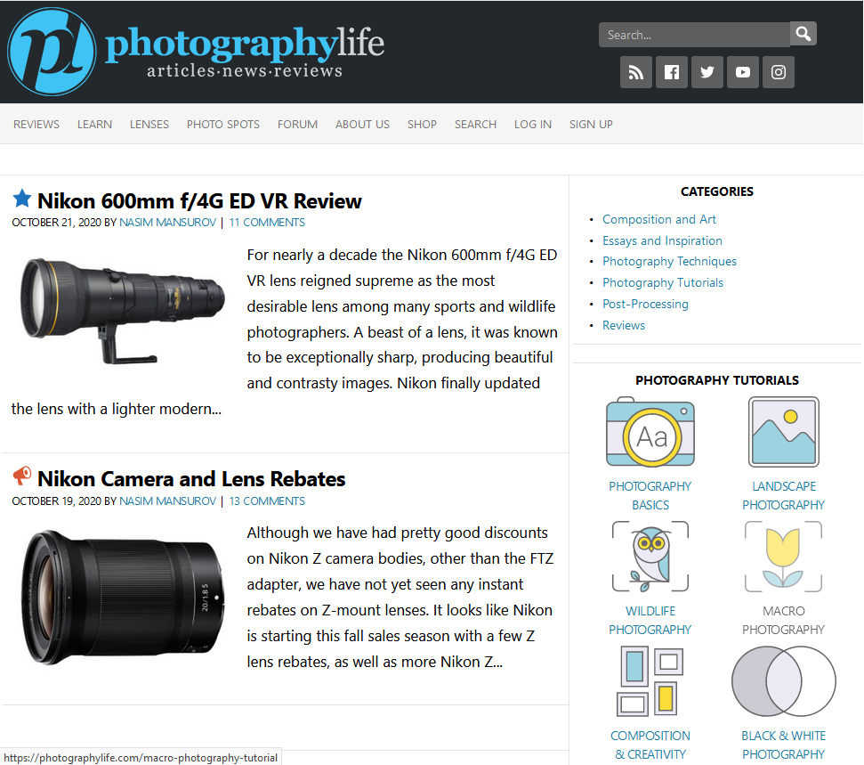Click the Sign Up link
Viewport: 864px width, 765px height.
591,125
